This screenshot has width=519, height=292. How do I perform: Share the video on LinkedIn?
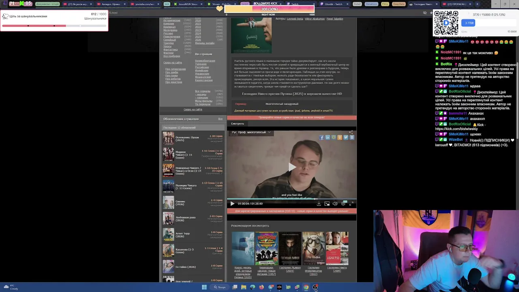328,137
